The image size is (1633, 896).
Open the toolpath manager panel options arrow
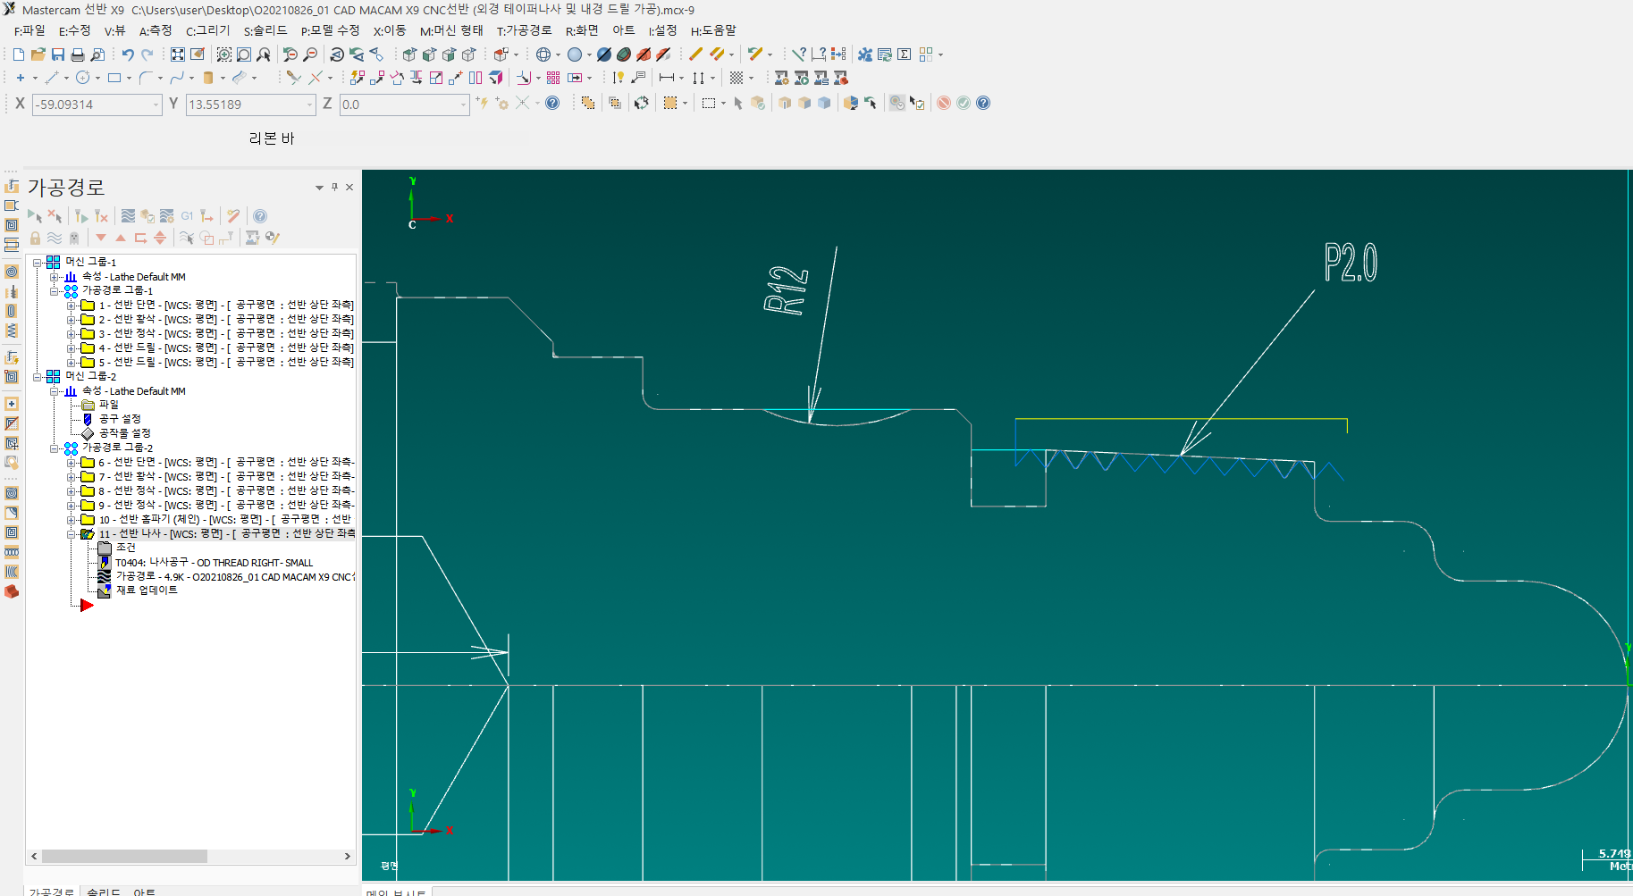pyautogui.click(x=319, y=187)
